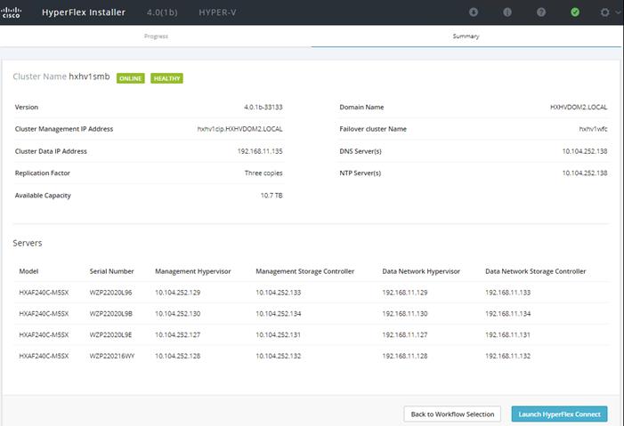
Task: Expand the chevron next to settings gear
Action: pos(618,12)
